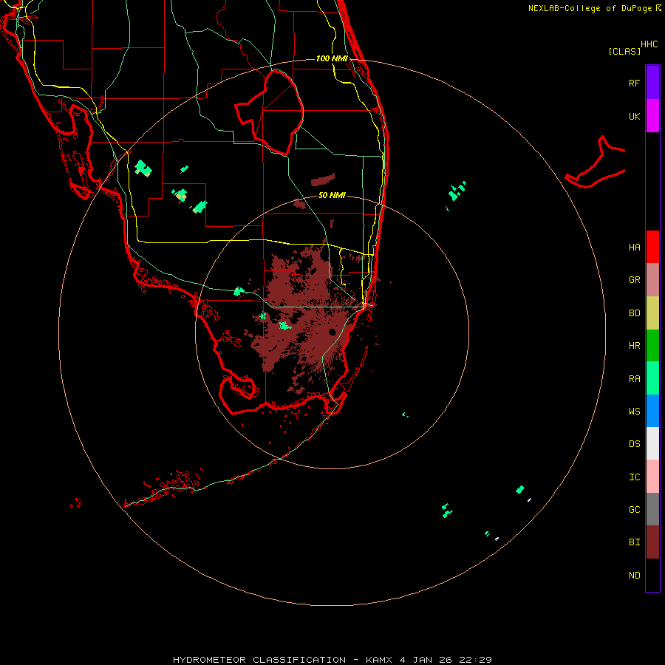Click the 'KAMX' radar site identifier
Screen dimensions: 665x665
point(379,660)
